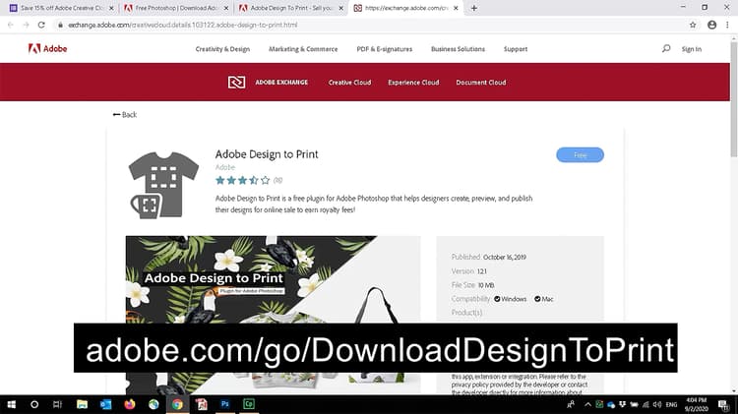
Task: Open Adobe Captivate from taskbar
Action: click(249, 404)
